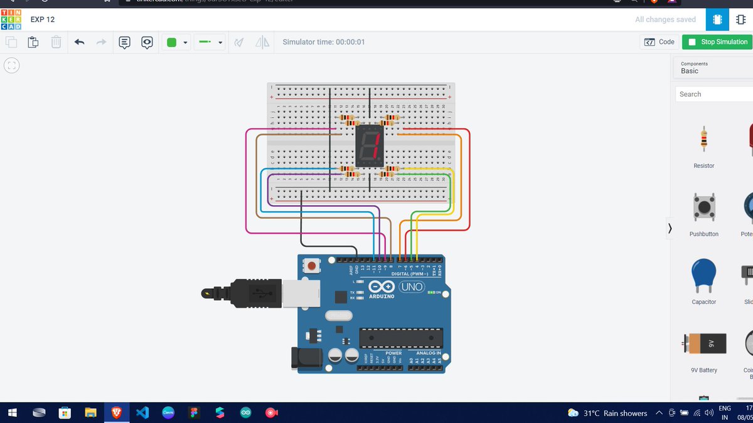Viewport: 753px width, 423px height.
Task: Open Visual Studio Code from taskbar
Action: tap(142, 413)
